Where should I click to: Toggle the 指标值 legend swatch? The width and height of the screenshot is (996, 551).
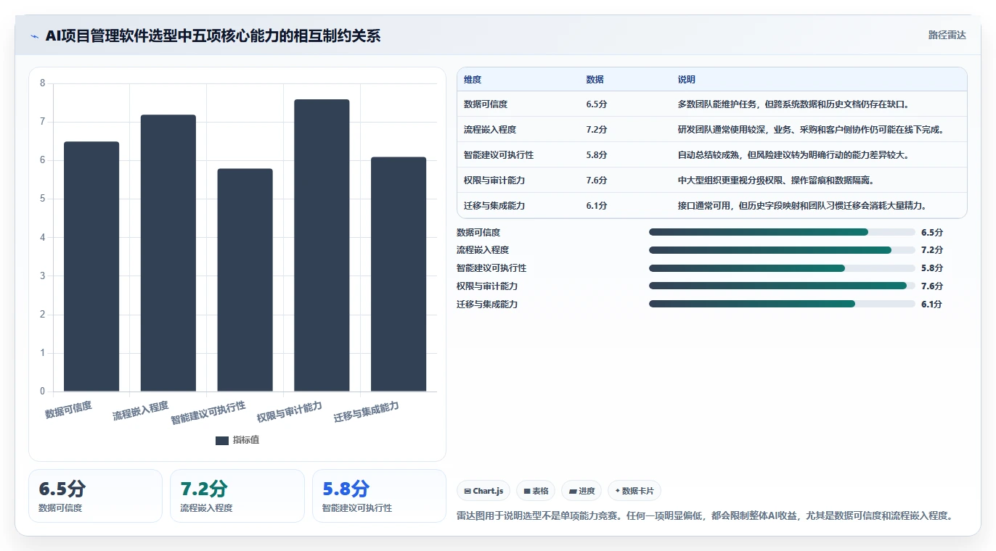click(x=222, y=440)
